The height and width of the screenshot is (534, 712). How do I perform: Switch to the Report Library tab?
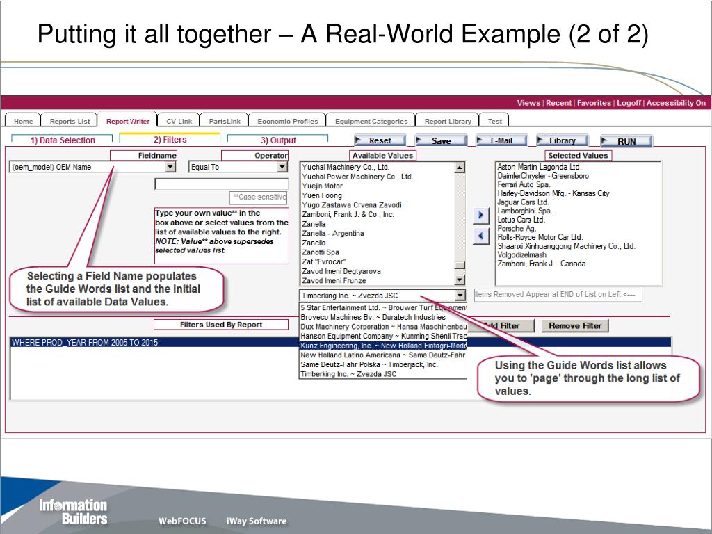448,121
